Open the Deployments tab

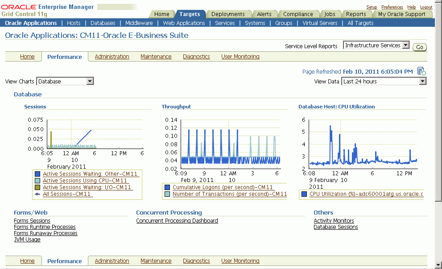pyautogui.click(x=228, y=14)
